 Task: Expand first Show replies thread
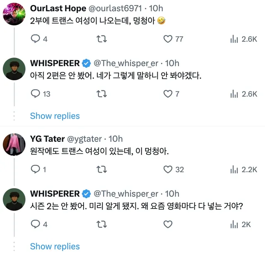coord(55,116)
